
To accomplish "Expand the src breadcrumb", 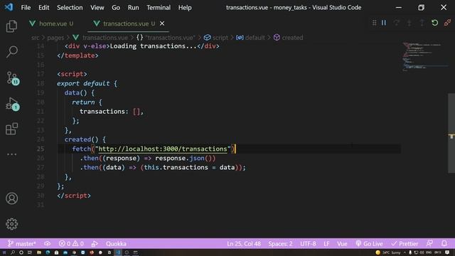I will coord(35,38).
